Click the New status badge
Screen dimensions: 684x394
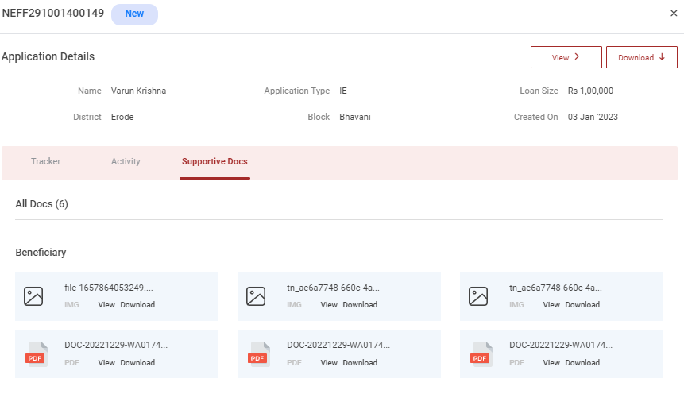[x=134, y=14]
